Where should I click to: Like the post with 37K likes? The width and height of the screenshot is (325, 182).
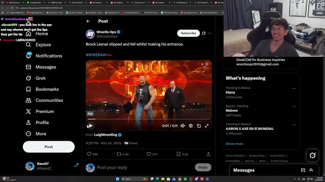click(x=149, y=154)
